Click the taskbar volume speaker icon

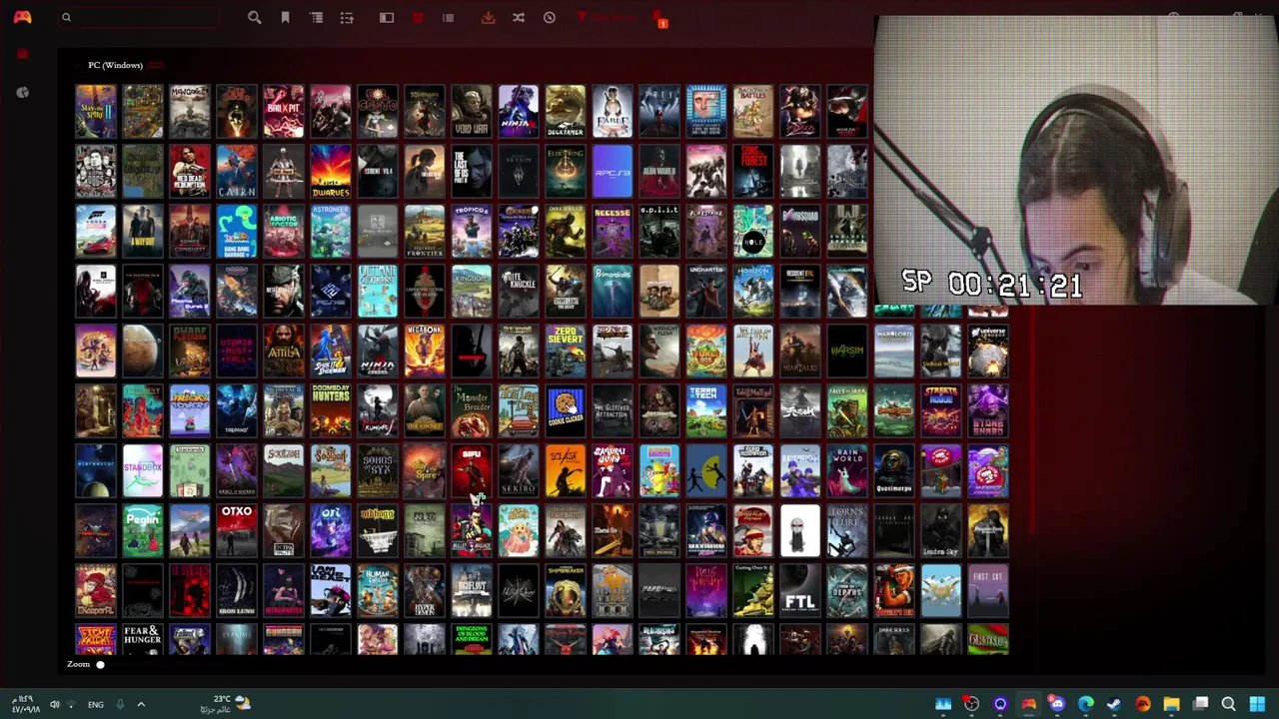[55, 704]
